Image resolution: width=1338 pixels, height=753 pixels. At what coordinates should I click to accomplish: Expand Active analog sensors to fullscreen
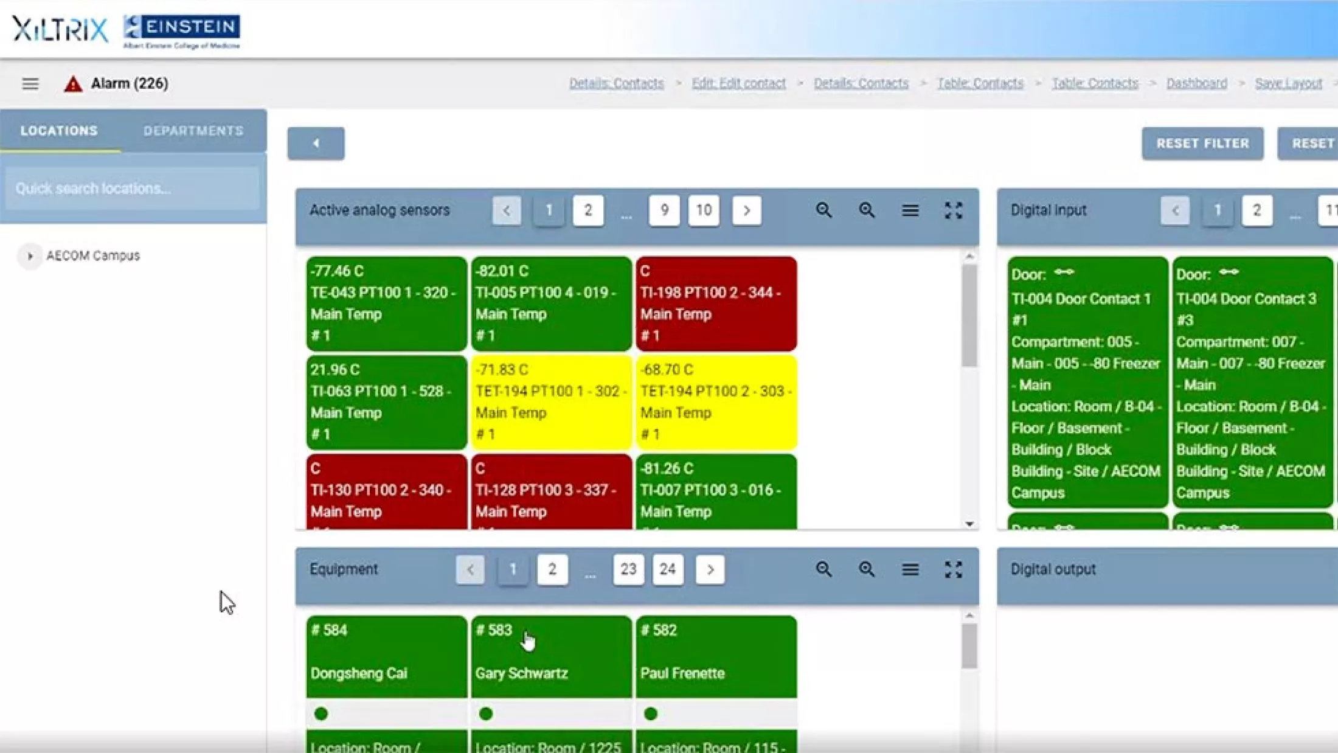click(953, 210)
